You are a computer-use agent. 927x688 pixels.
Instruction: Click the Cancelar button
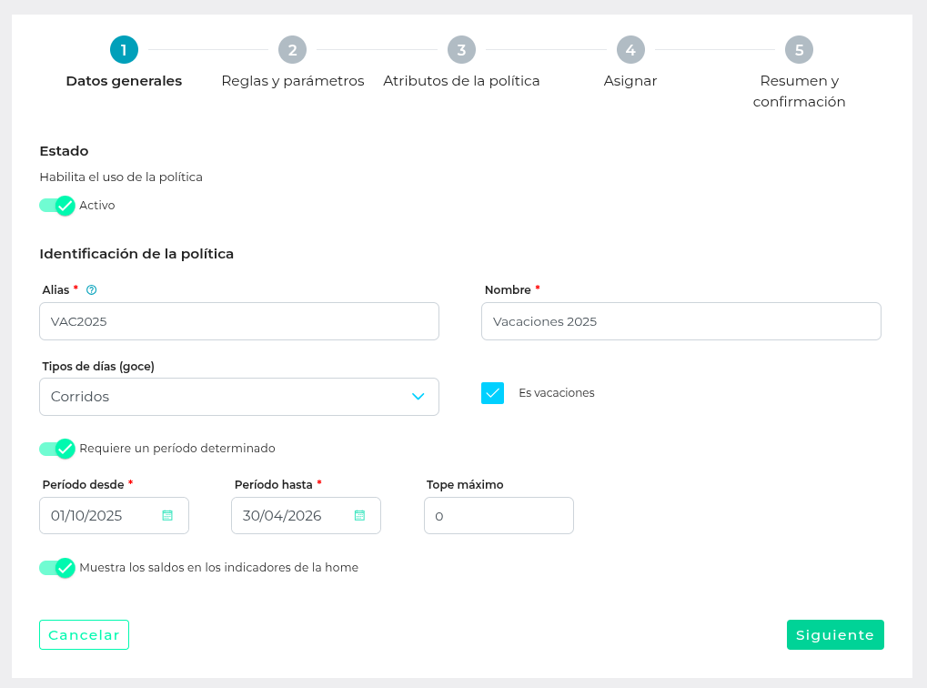[84, 635]
